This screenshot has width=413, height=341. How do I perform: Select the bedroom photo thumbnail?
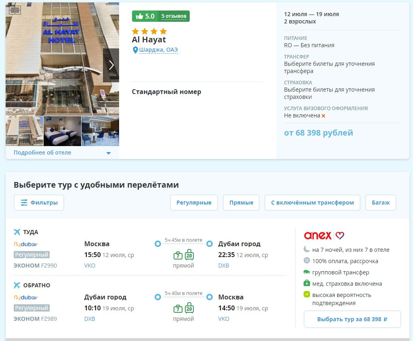pyautogui.click(x=62, y=131)
